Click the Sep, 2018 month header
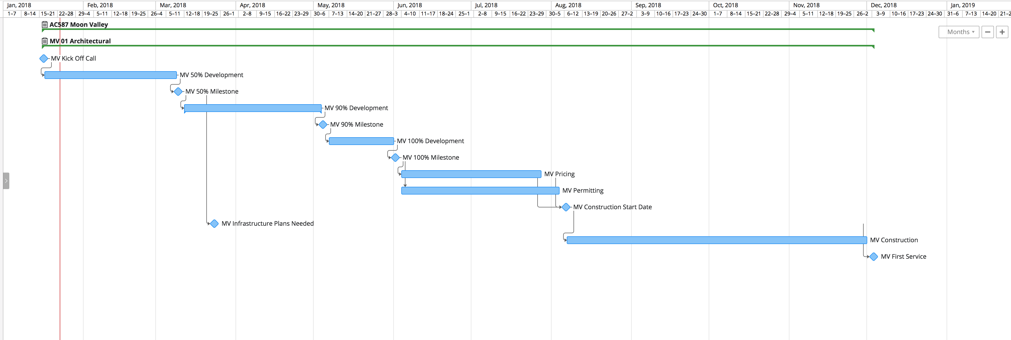Viewport: 1011px width, 340px height. tap(670, 5)
